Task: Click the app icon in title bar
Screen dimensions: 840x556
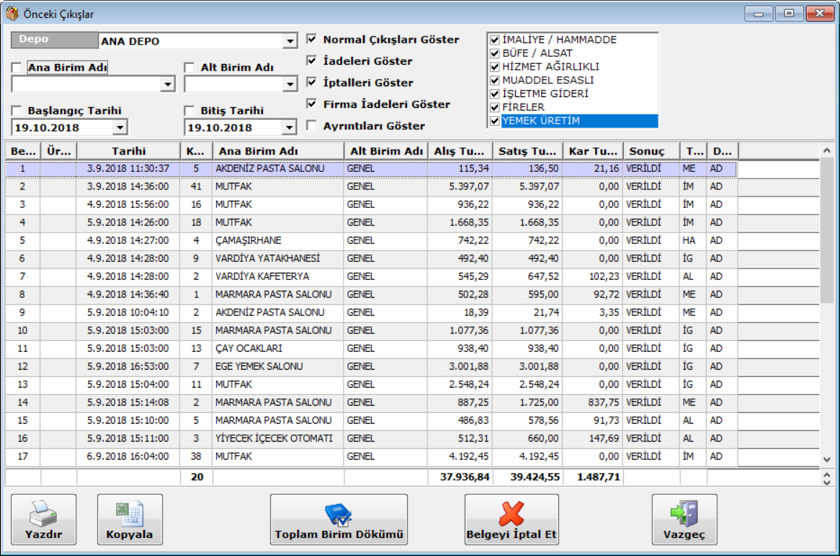Action: point(12,14)
